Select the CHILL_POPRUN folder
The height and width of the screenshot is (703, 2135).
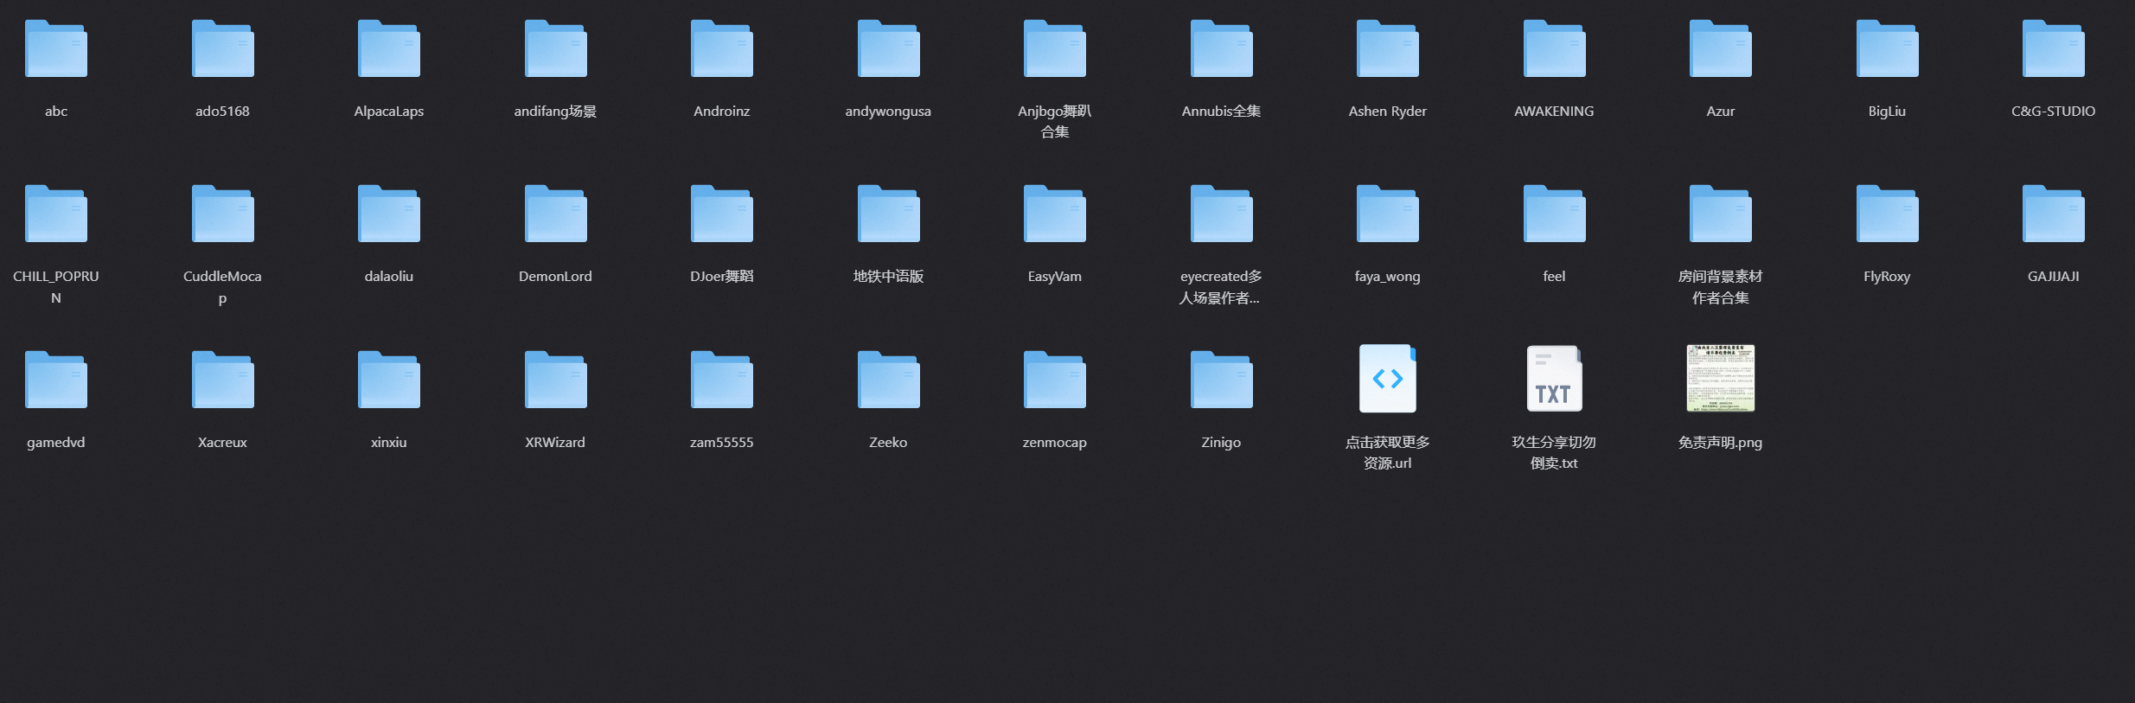click(x=56, y=214)
